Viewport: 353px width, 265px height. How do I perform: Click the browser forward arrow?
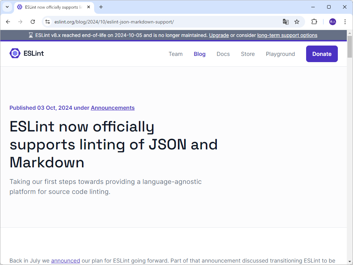(x=20, y=22)
